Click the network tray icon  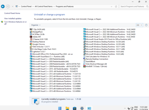point(132,108)
